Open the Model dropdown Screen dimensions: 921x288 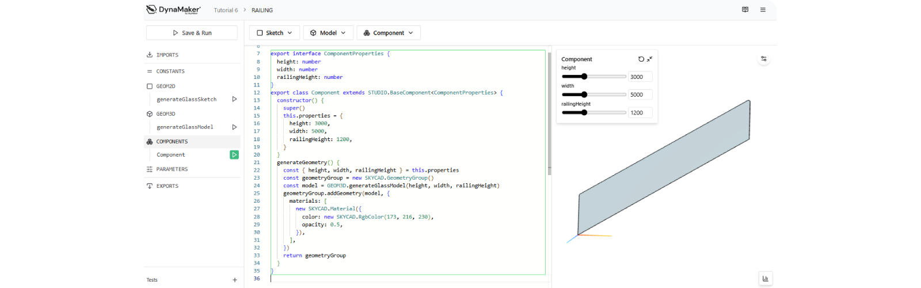(x=328, y=33)
